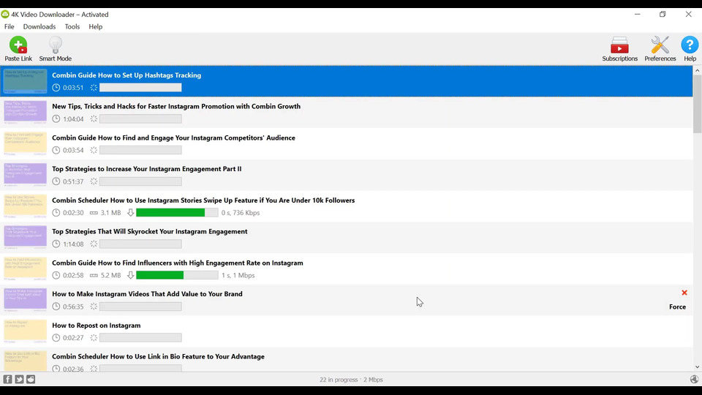Select 'Combin Guide How to Set Up Hashtags Tracking'
This screenshot has height=395, width=702.
click(127, 75)
